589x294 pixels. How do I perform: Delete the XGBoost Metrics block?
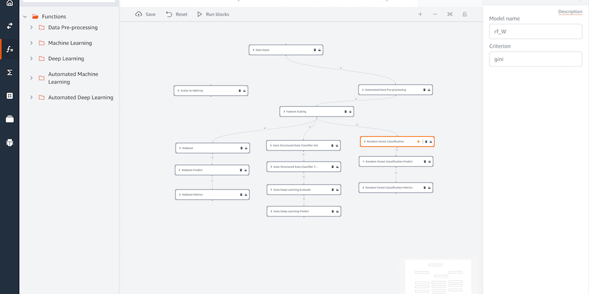pyautogui.click(x=241, y=195)
